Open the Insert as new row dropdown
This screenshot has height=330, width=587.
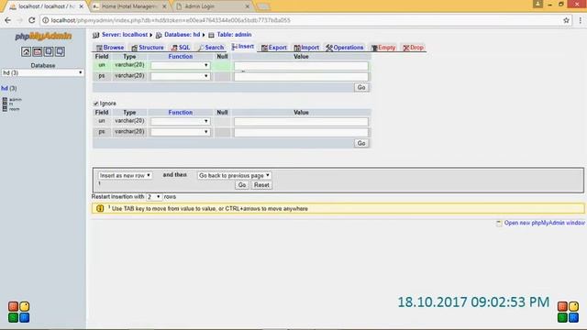click(125, 175)
